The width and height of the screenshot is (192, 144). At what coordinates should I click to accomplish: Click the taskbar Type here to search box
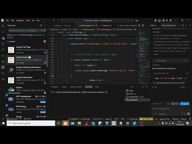click(x=31, y=123)
